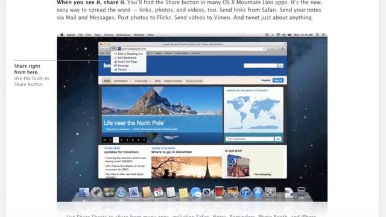Click the Find a destination field
The image size is (386, 217).
[x=250, y=139]
